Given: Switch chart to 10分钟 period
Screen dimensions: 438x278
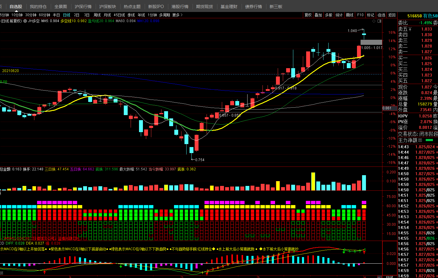Looking at the screenshot, I should point(17,15).
